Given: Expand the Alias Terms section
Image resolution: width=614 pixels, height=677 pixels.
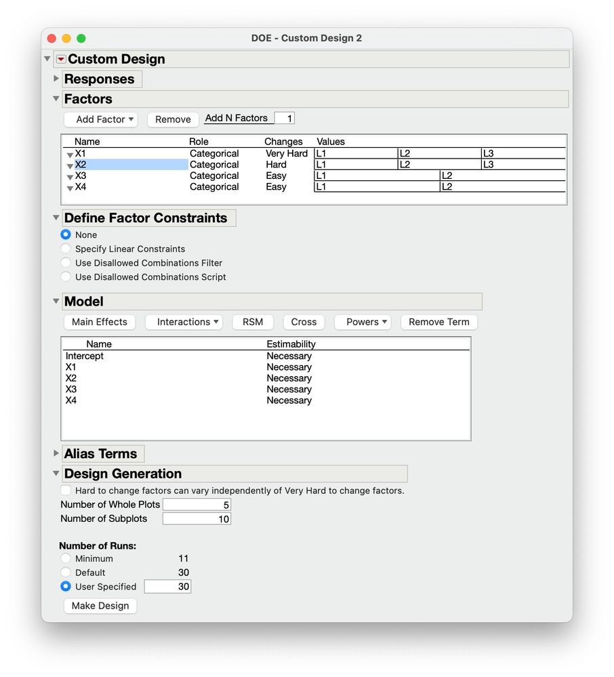Looking at the screenshot, I should pyautogui.click(x=56, y=453).
